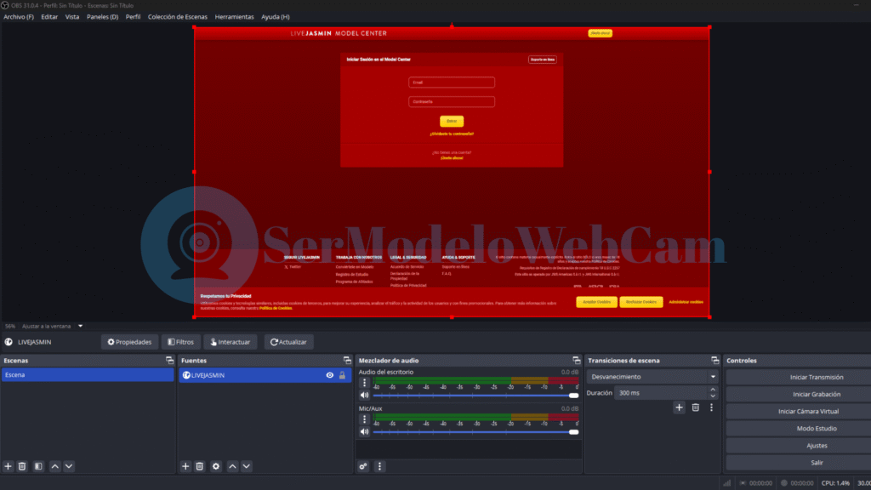
Task: Click Email field in preview
Action: [452, 83]
